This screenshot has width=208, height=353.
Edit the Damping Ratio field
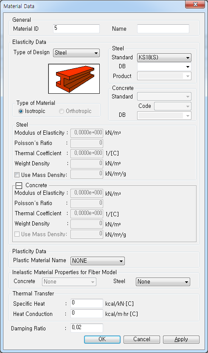[87, 328]
